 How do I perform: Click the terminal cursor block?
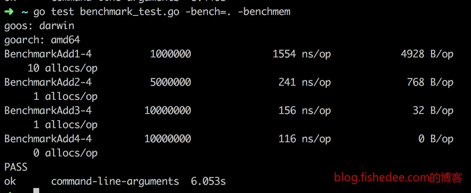[36, 191]
